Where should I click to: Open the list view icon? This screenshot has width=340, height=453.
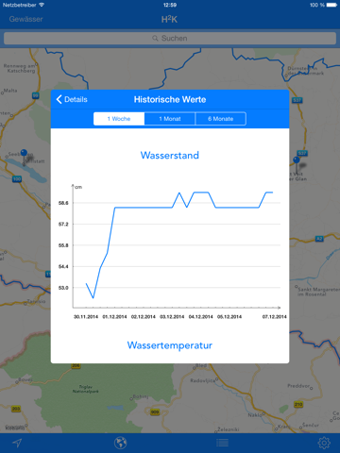223,443
